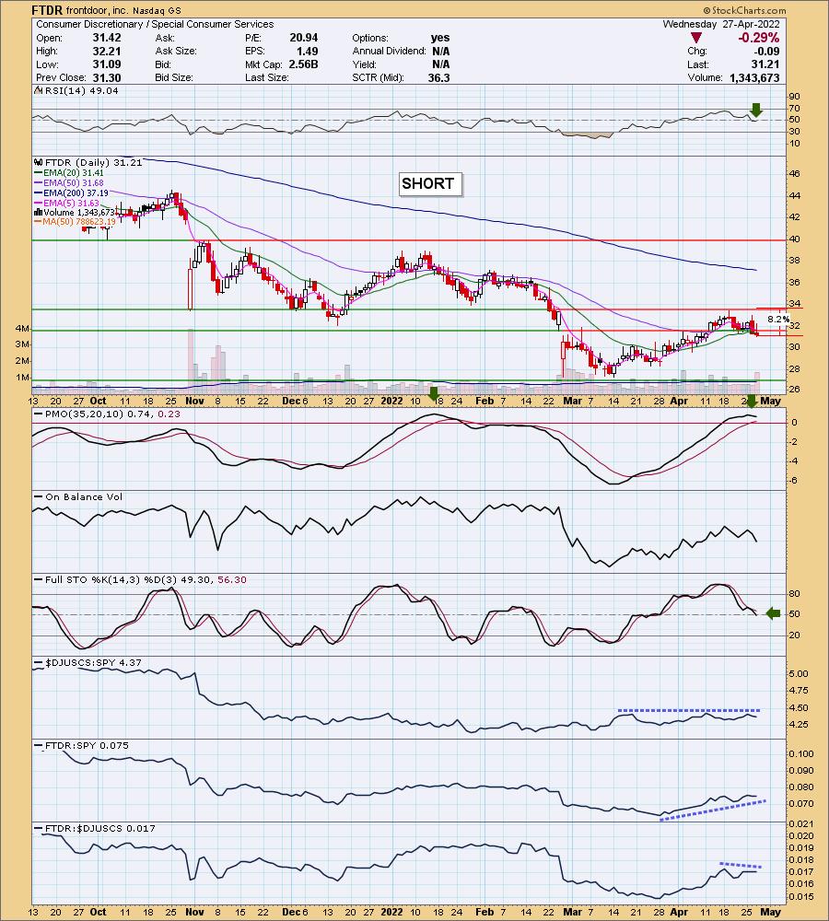
Task: Click the 0.100 level on FTDR:SPY axis
Action: coord(801,754)
